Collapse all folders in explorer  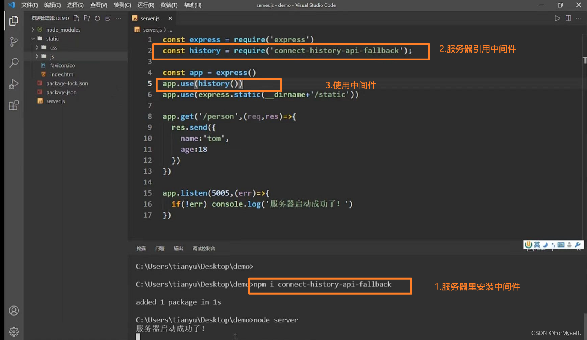(x=108, y=18)
